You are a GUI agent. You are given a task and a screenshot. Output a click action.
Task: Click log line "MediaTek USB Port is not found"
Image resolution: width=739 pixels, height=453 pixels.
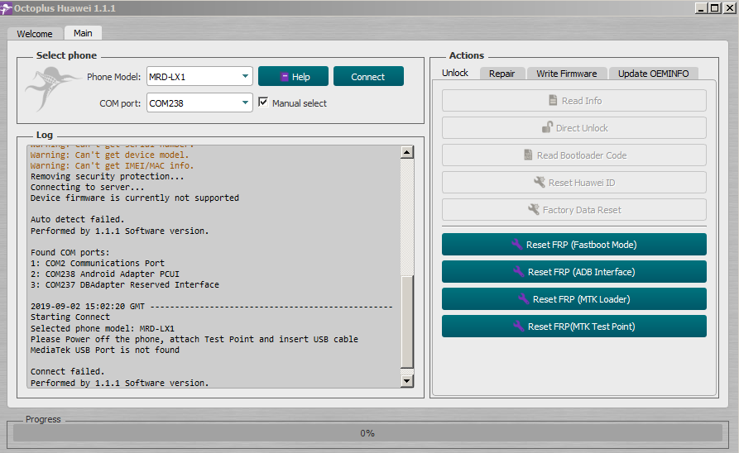(105, 350)
